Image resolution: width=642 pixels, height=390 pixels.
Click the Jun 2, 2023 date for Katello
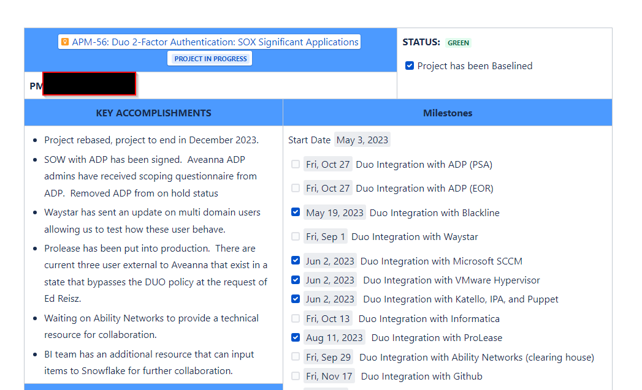(330, 299)
